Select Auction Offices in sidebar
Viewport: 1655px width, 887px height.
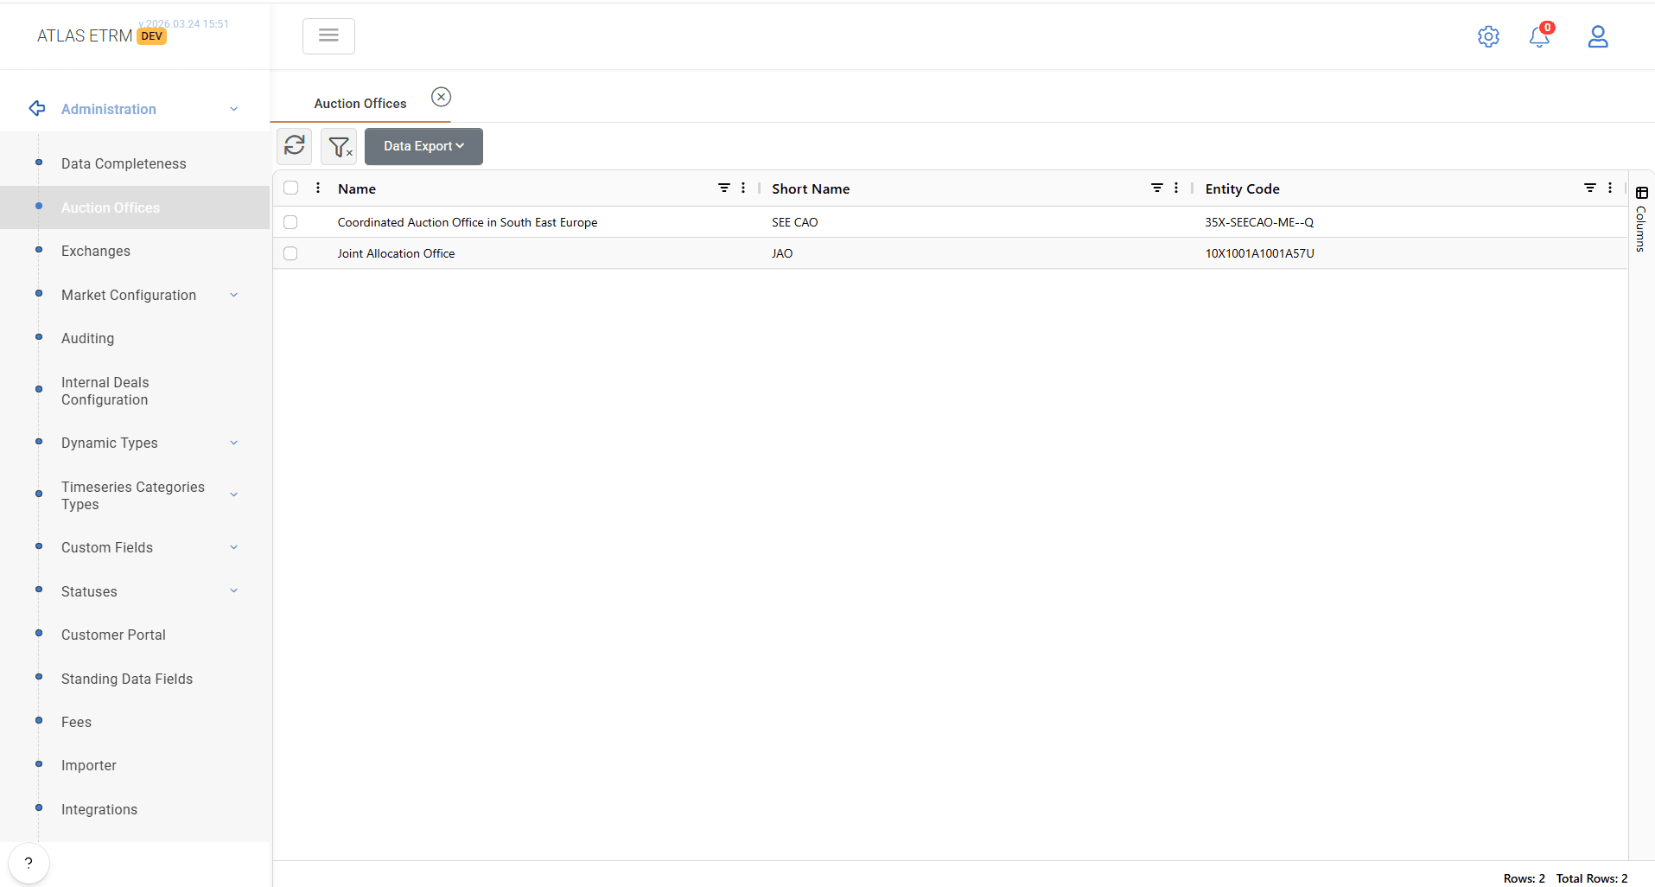111,207
